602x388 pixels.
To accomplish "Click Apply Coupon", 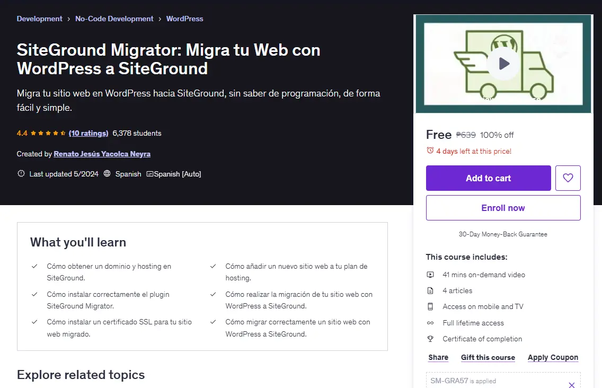I will click(553, 357).
